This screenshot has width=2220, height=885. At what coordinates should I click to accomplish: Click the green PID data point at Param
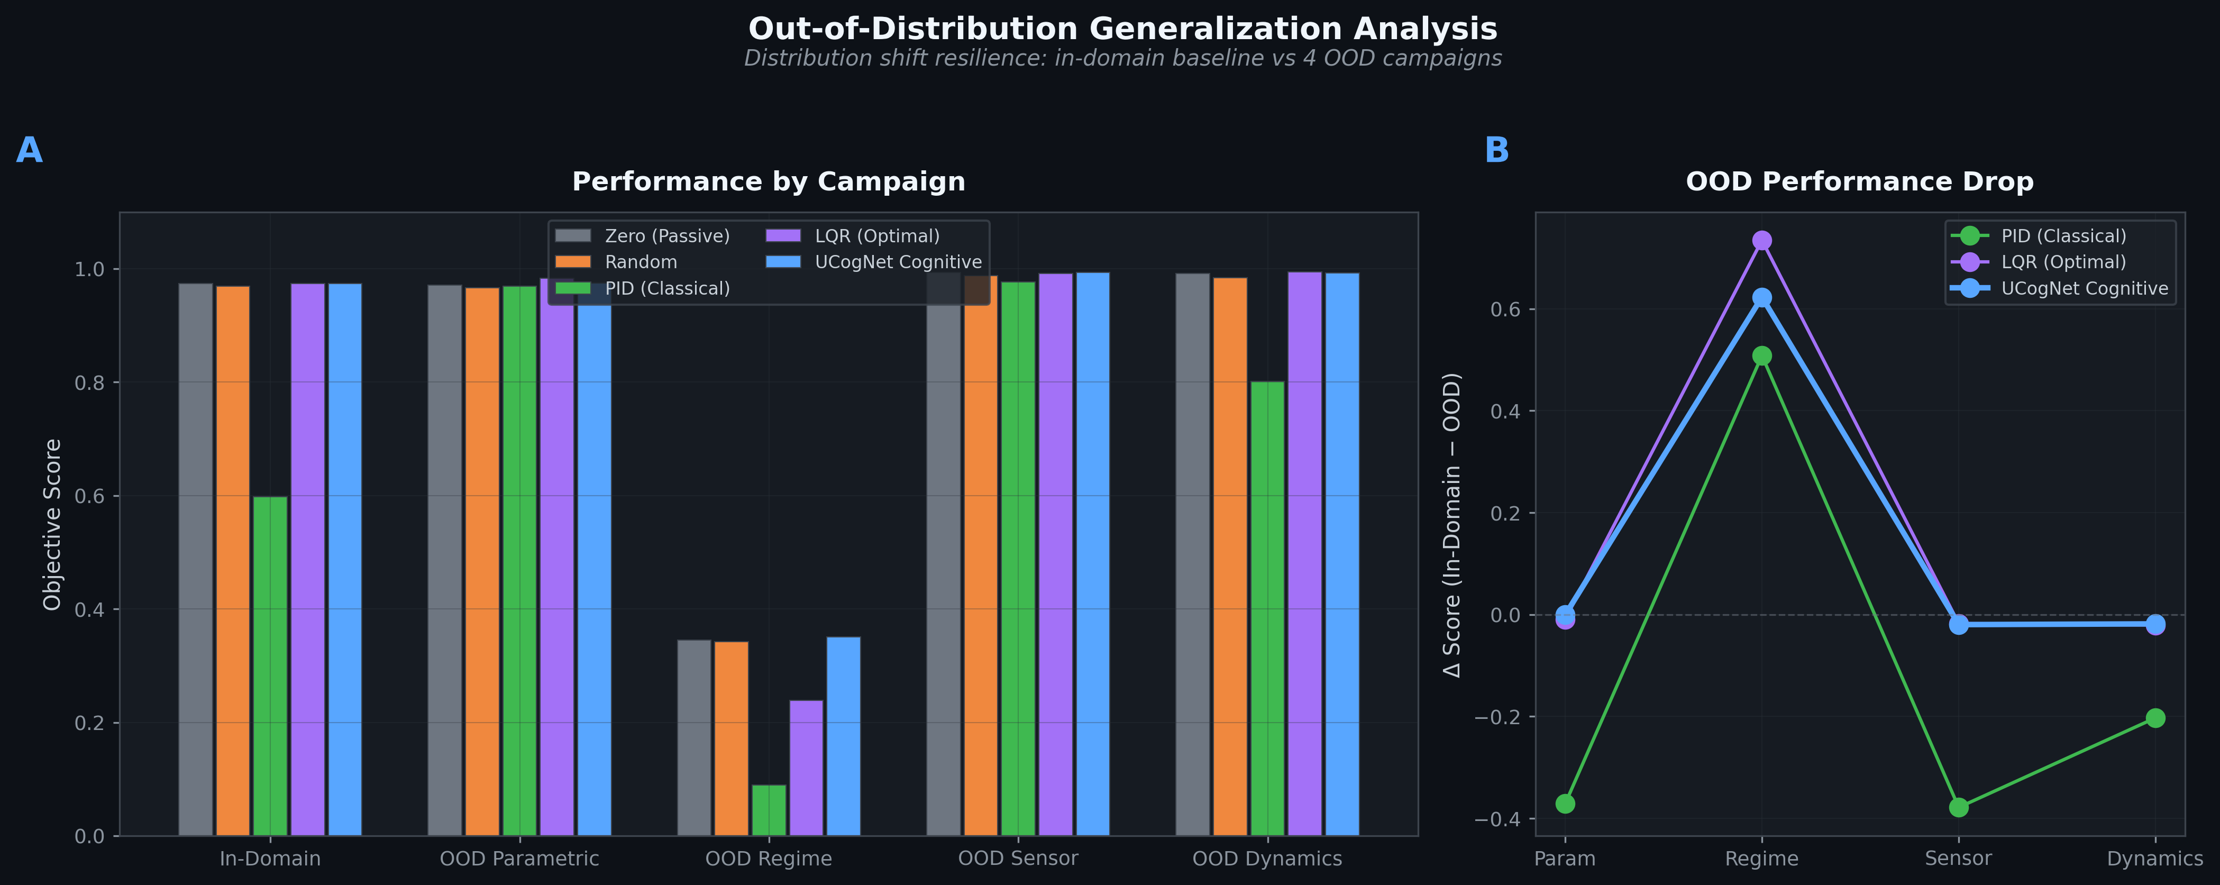click(x=1565, y=804)
